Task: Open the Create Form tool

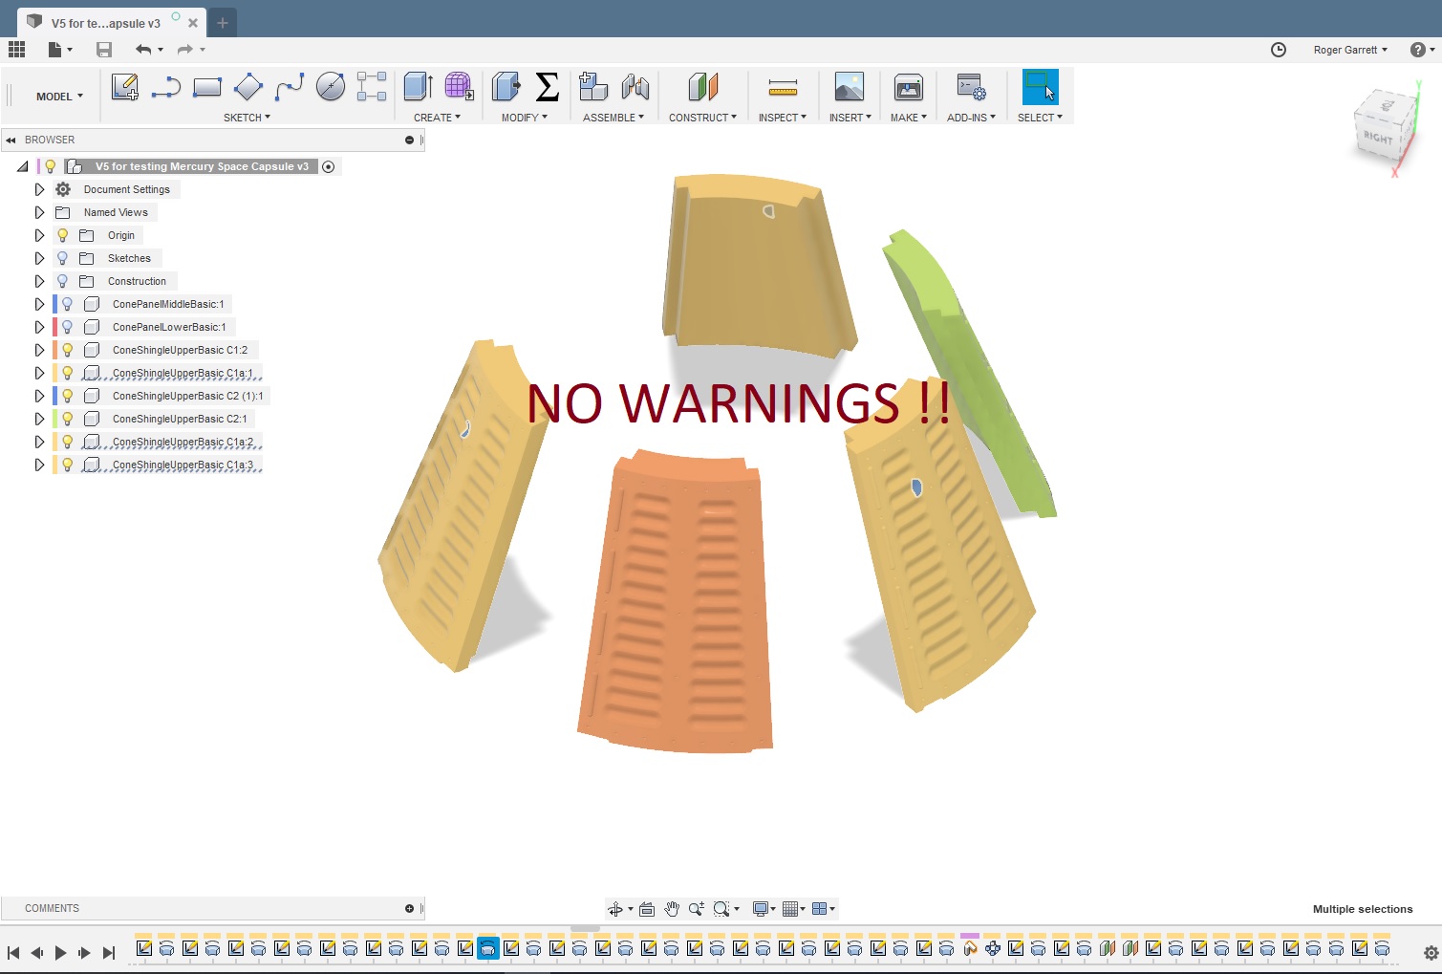Action: pyautogui.click(x=459, y=87)
